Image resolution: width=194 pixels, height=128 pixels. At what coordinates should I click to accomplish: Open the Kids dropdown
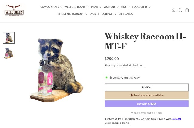tap(125, 7)
